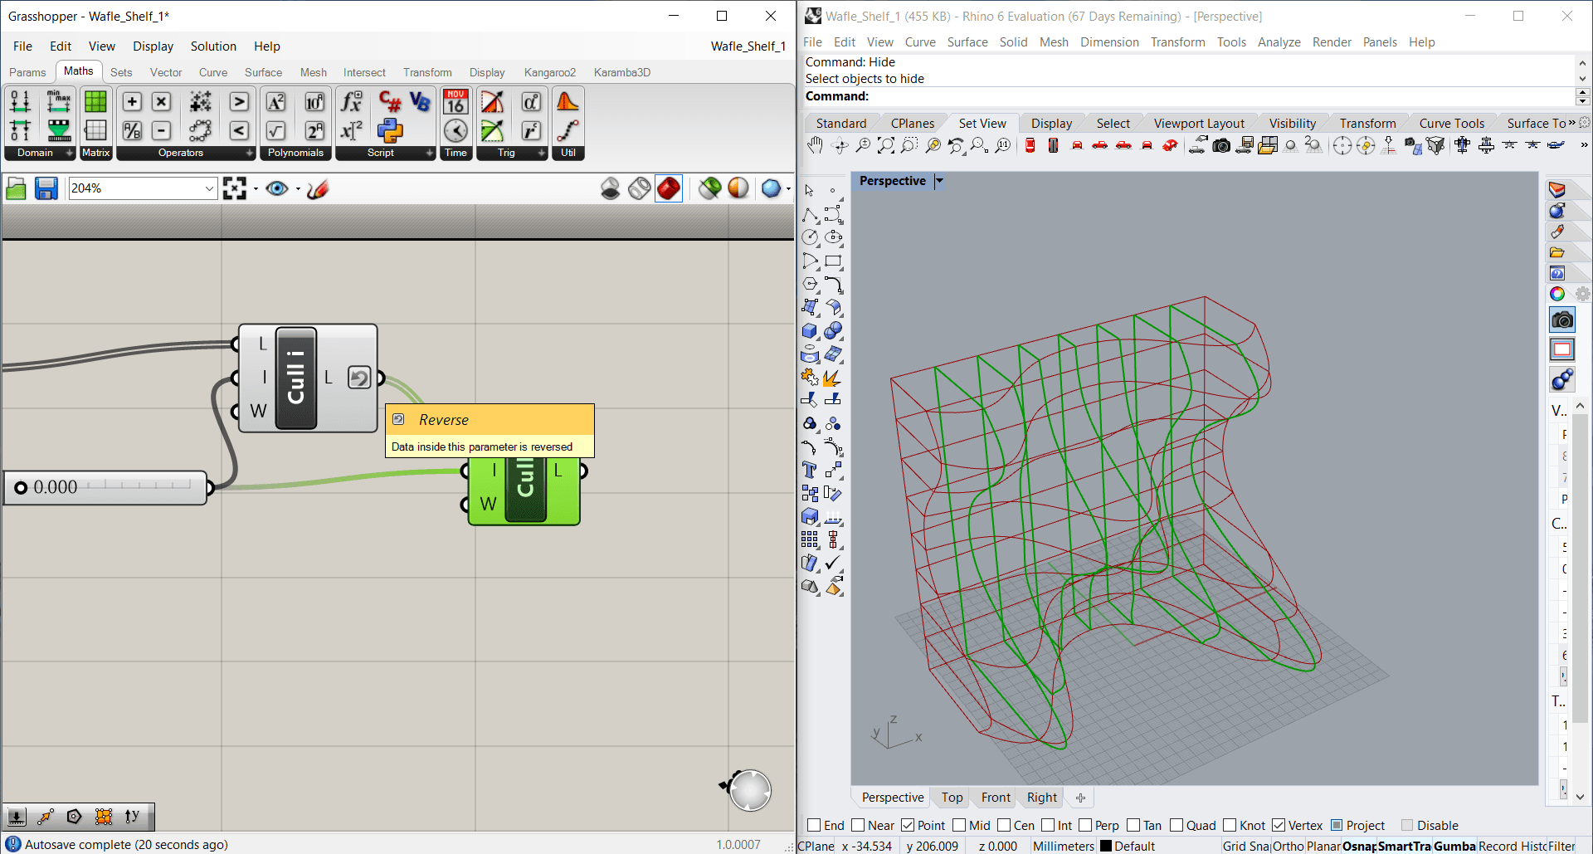This screenshot has width=1593, height=854.
Task: Click the camera icon in Set View toolbar
Action: click(1221, 146)
